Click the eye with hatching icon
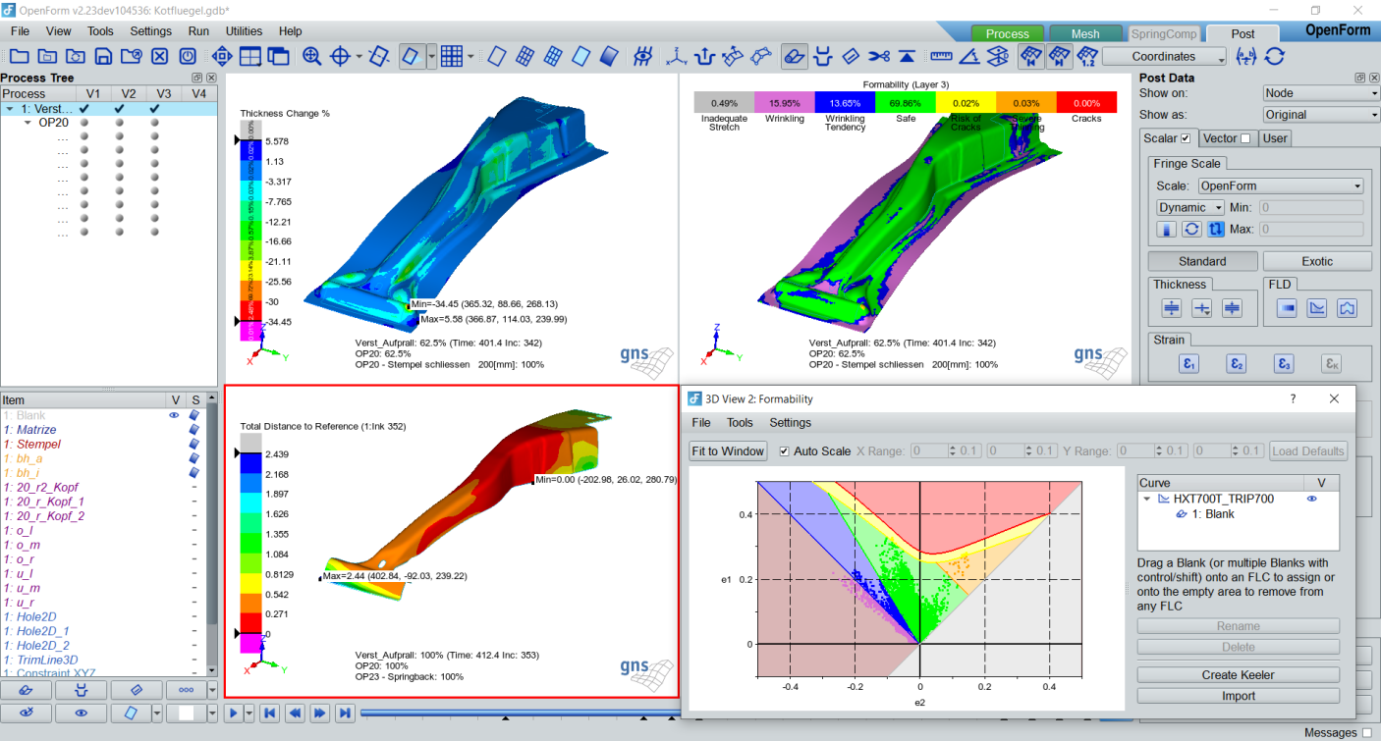This screenshot has height=741, width=1381. click(643, 57)
